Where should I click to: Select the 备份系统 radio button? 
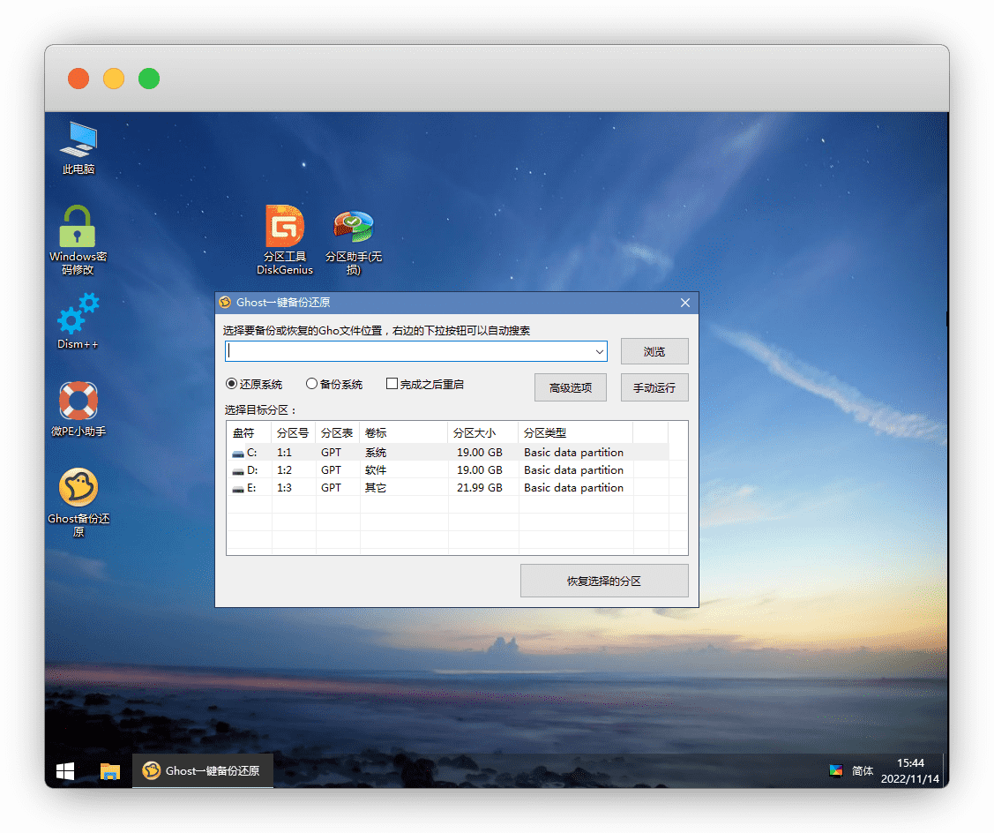pyautogui.click(x=311, y=384)
